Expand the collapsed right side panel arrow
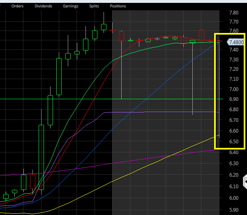This screenshot has width=247, height=215. click(245, 181)
